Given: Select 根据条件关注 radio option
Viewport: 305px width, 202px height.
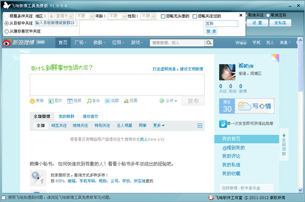Looking at the screenshot, I should (x=6, y=16).
